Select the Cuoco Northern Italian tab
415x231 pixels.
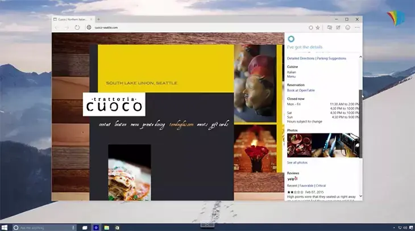coord(73,19)
